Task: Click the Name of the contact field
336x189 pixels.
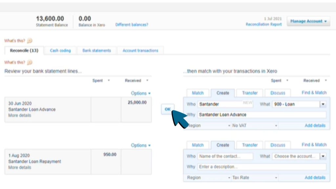Action: [225, 156]
